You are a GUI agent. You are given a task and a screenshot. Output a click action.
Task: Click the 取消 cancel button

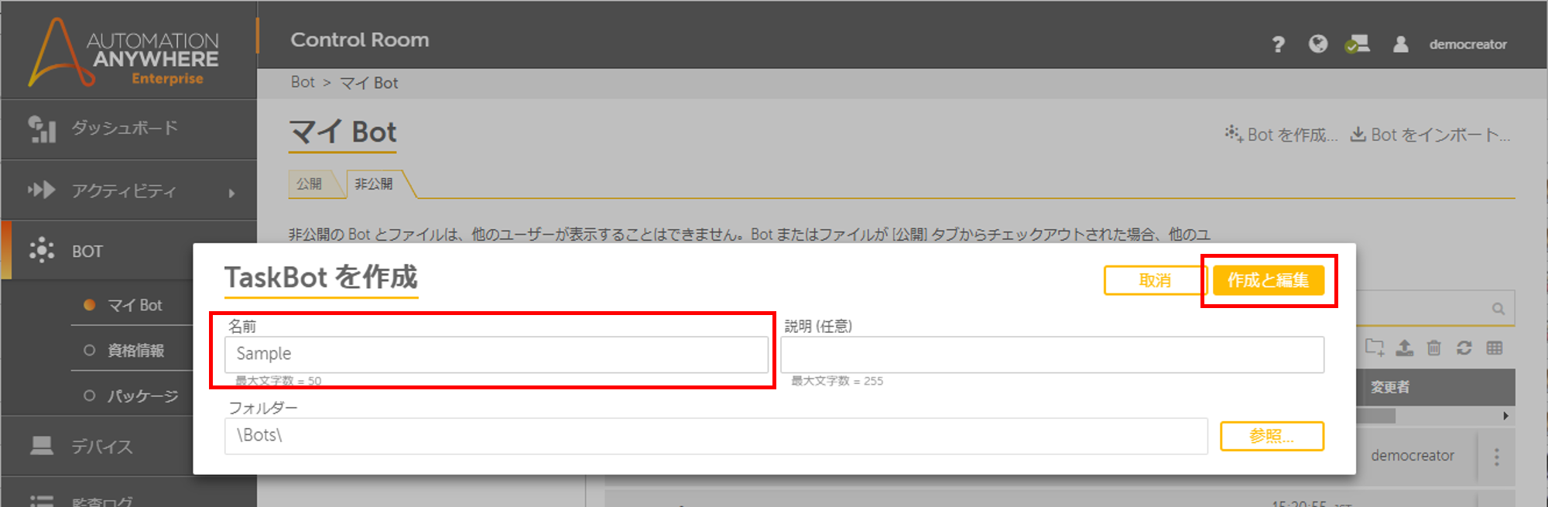[x=1155, y=280]
